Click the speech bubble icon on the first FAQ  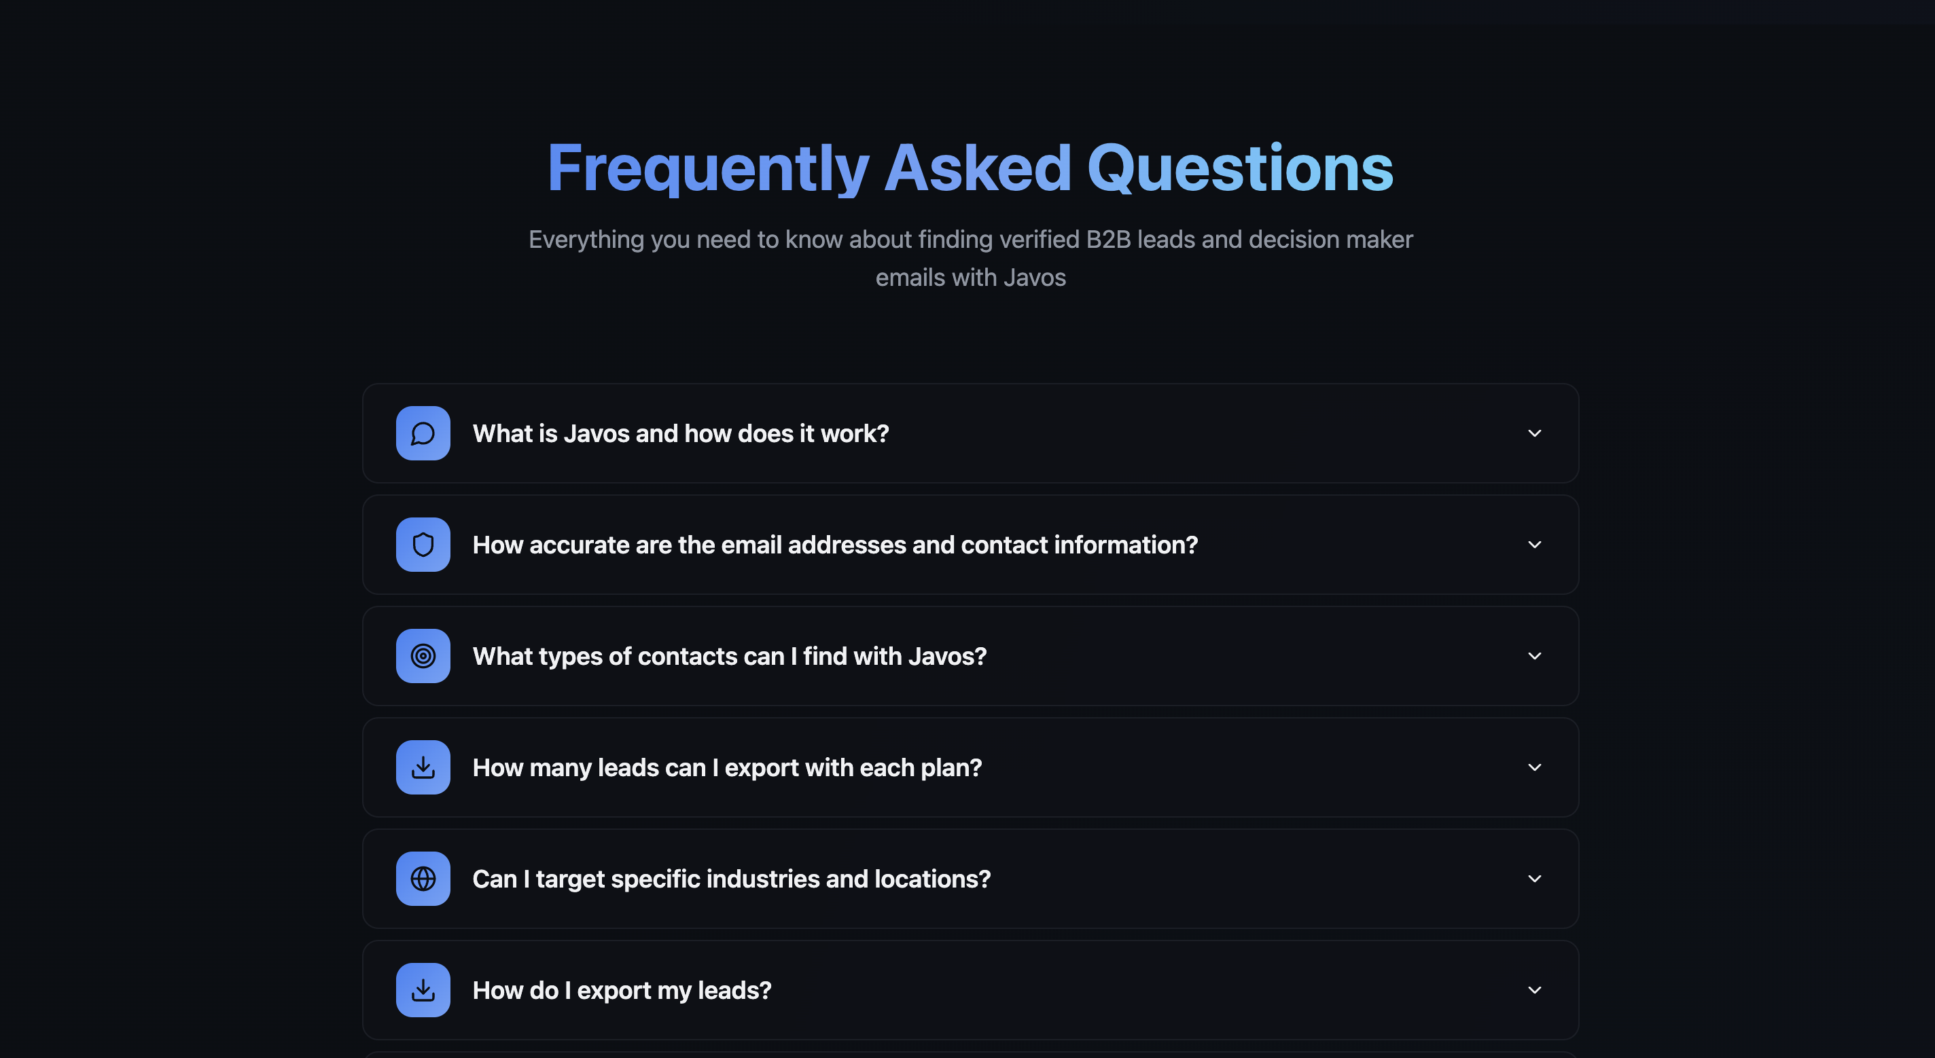pyautogui.click(x=423, y=433)
